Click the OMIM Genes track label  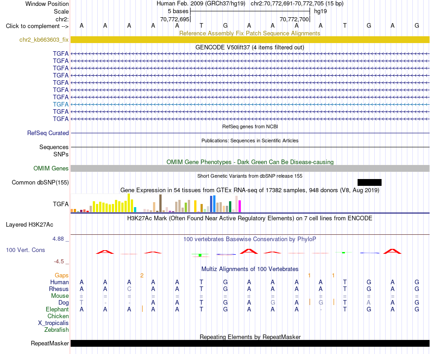click(51, 168)
